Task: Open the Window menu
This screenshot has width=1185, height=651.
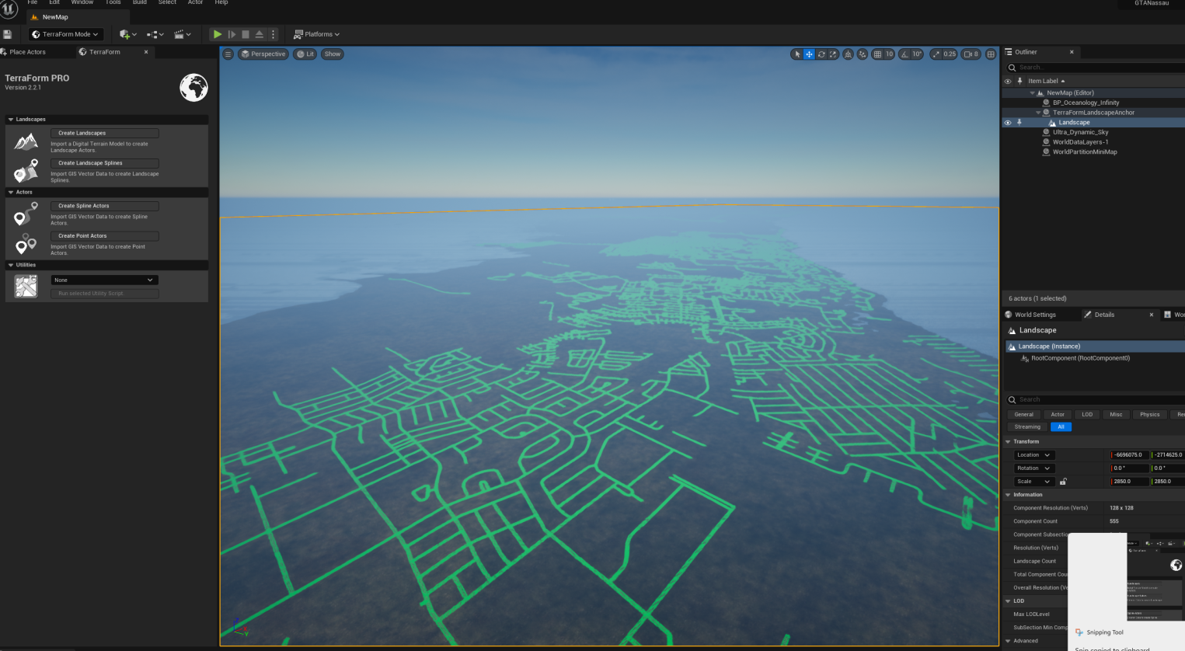Action: tap(82, 2)
